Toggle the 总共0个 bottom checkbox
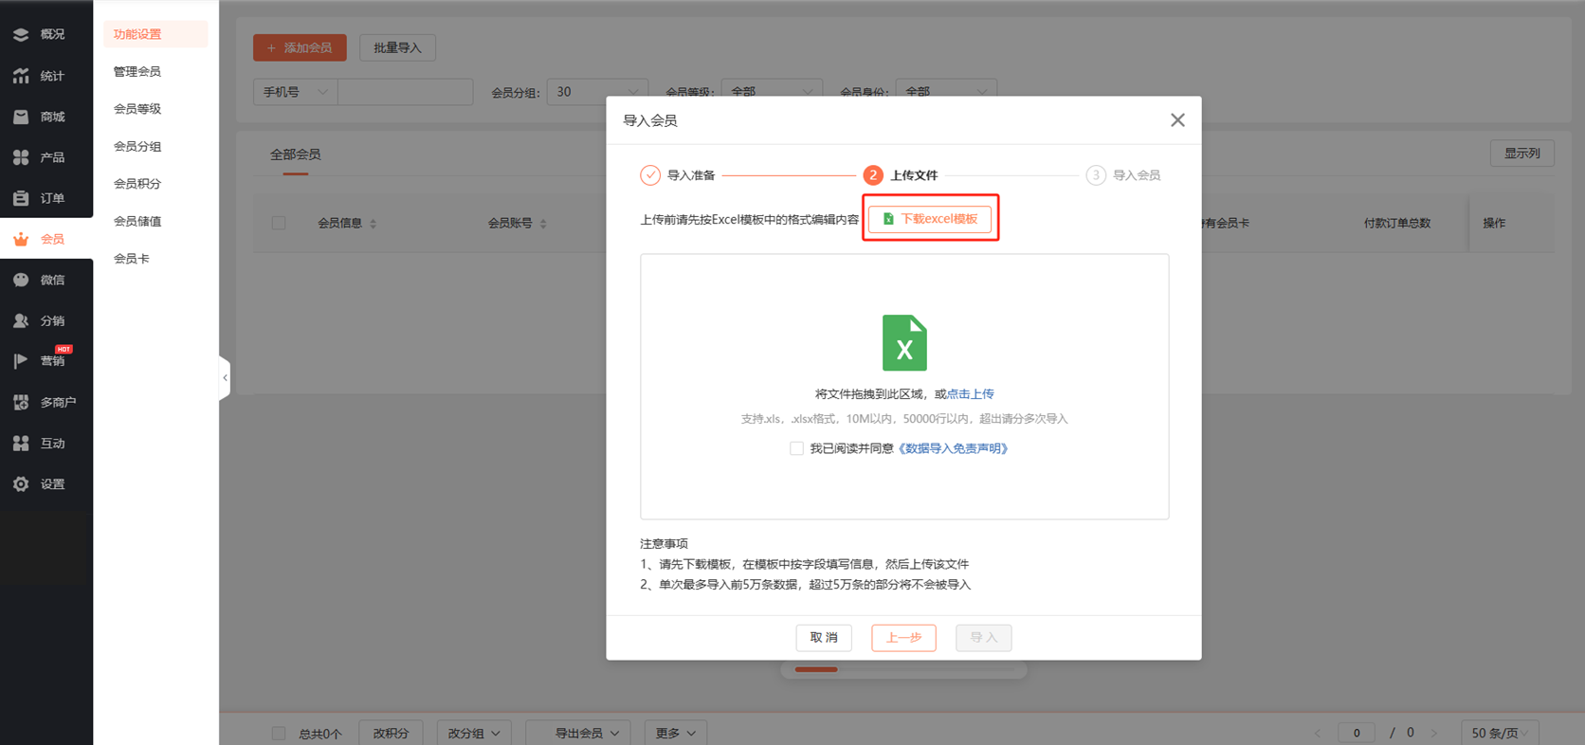Image resolution: width=1585 pixels, height=745 pixels. pos(279,733)
